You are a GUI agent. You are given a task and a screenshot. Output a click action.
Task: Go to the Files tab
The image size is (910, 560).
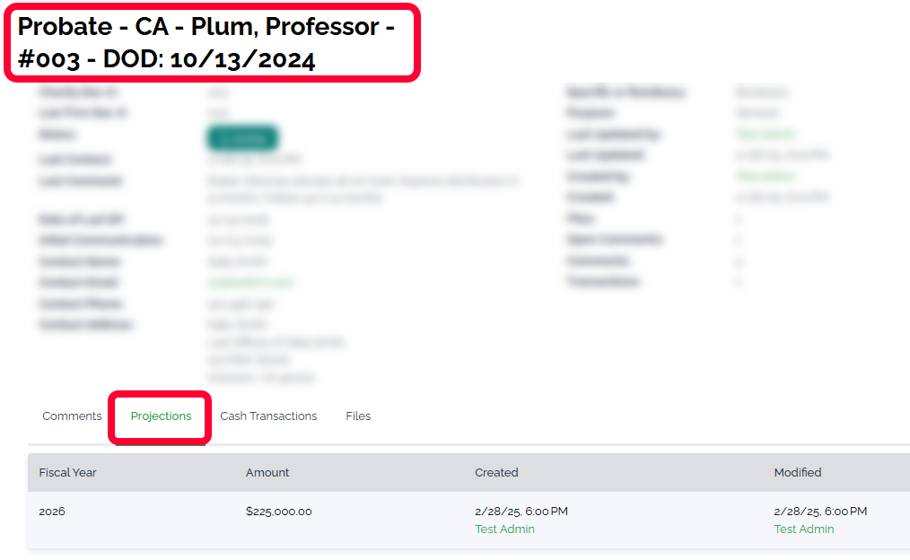(x=358, y=416)
